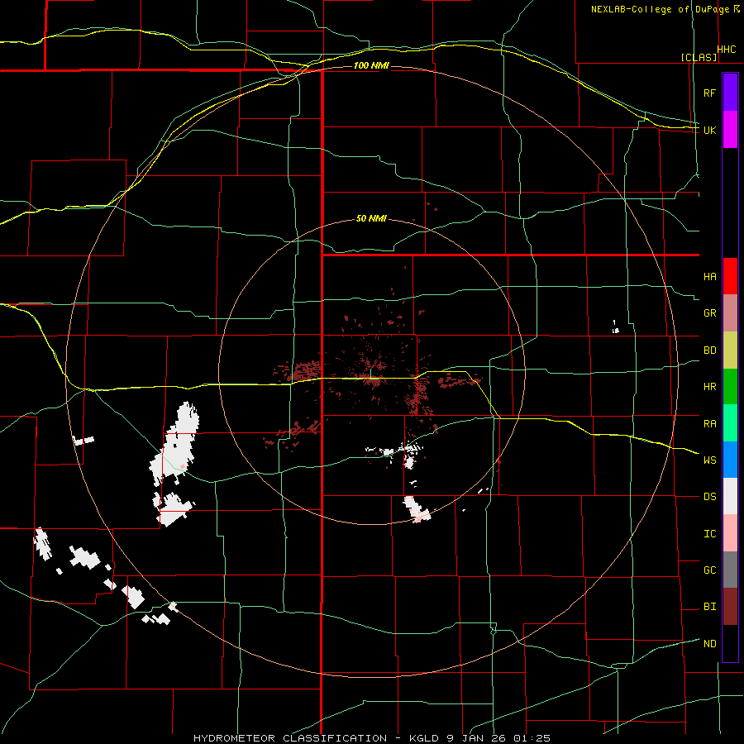This screenshot has height=744, width=744.
Task: Click the HA red legend swatch
Action: tap(730, 276)
